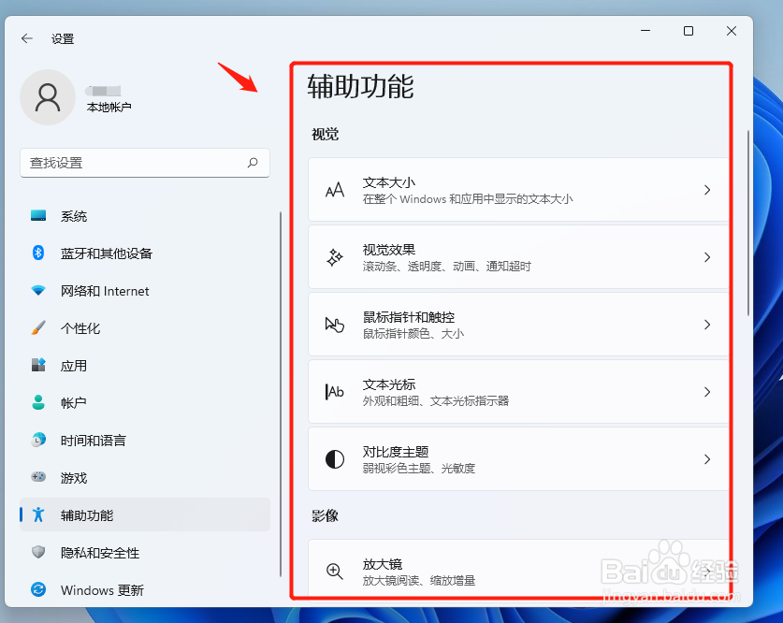This screenshot has width=783, height=623.
Task: Minimize the 设置 window
Action: (x=645, y=31)
